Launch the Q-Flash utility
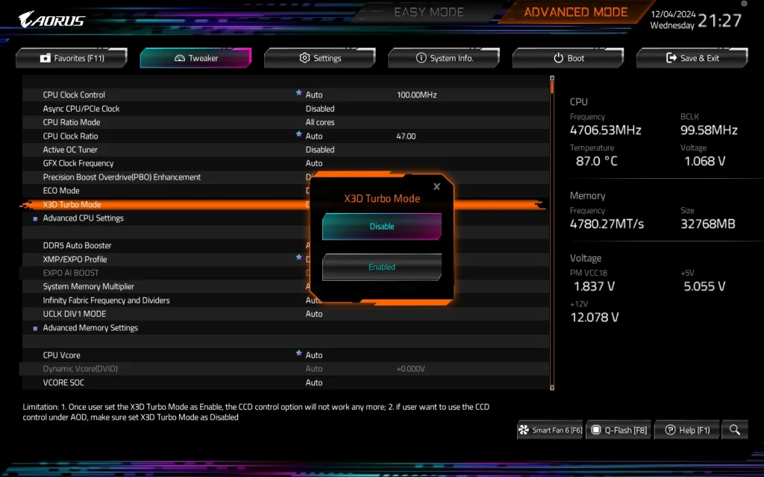 click(619, 429)
